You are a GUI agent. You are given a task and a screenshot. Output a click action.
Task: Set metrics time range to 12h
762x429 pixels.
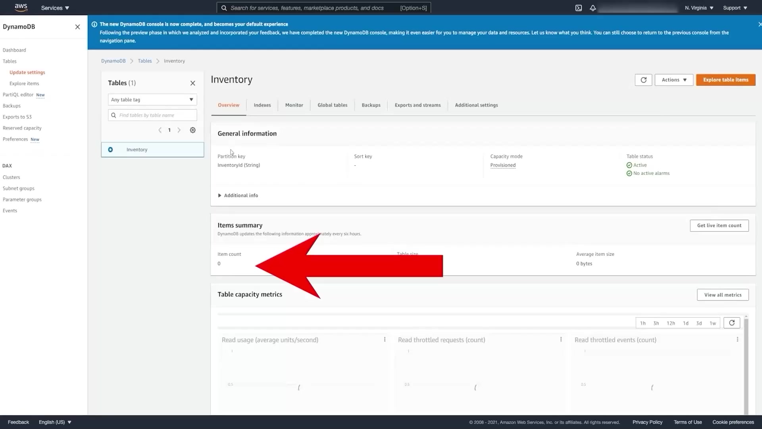[671, 323]
